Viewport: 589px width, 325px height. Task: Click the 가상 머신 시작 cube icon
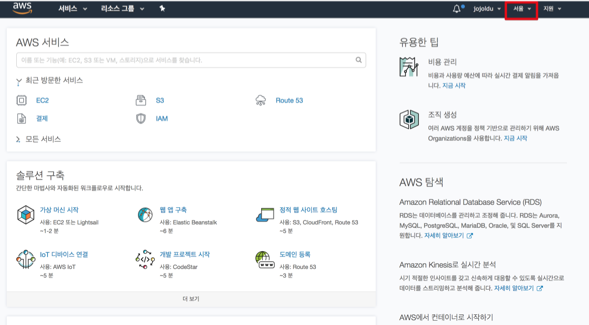pos(25,215)
